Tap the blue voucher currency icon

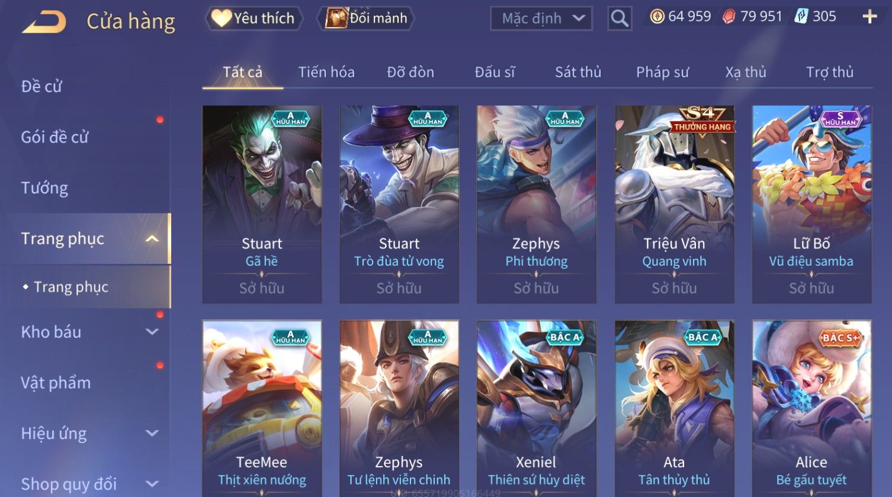pos(801,17)
